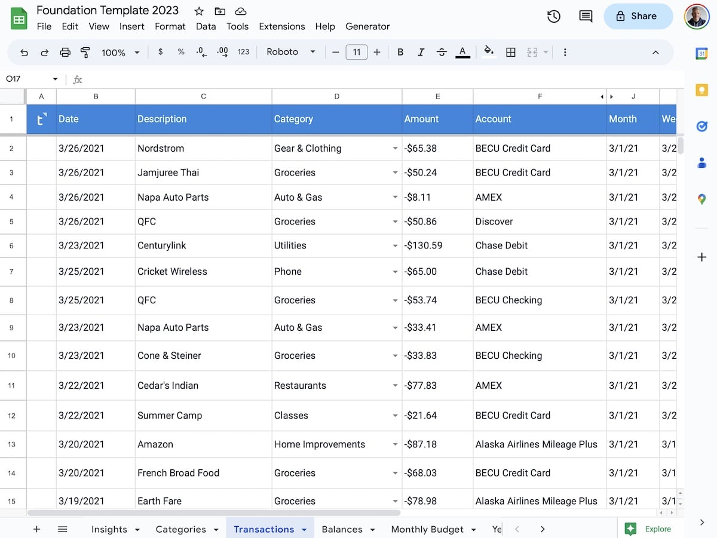Select the -$130.59 amount cell
This screenshot has height=538, width=717.
click(437, 245)
